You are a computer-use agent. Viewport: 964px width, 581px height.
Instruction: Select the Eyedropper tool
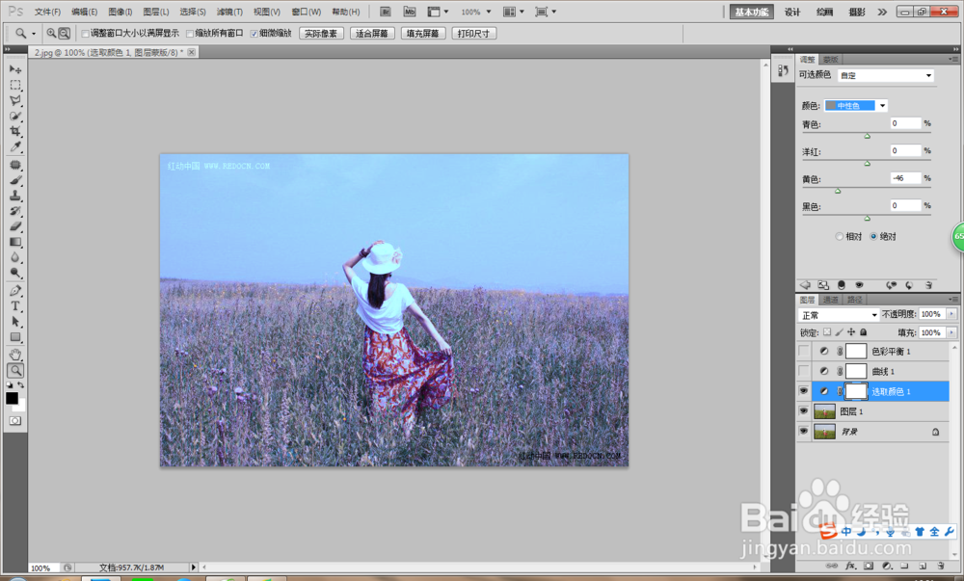point(15,146)
